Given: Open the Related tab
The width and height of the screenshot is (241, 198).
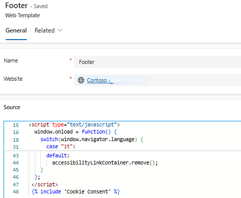Looking at the screenshot, I should 45,30.
